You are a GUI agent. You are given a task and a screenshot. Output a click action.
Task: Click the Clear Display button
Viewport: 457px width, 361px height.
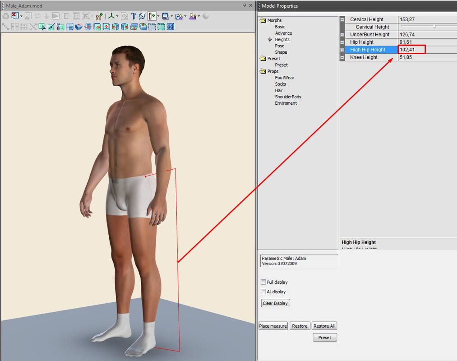point(276,303)
